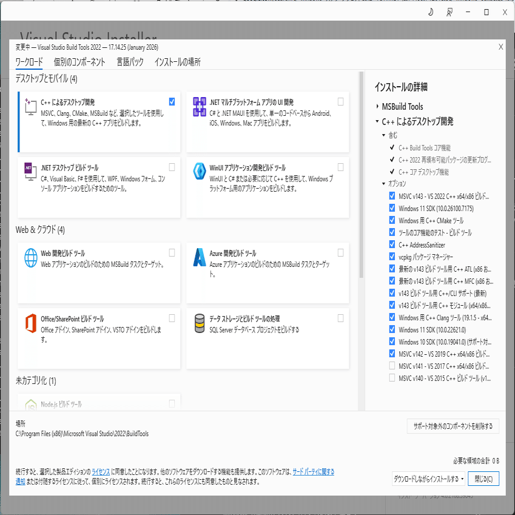Click the workloads list vertical scrollbar
515x515 pixels.
tap(362, 175)
